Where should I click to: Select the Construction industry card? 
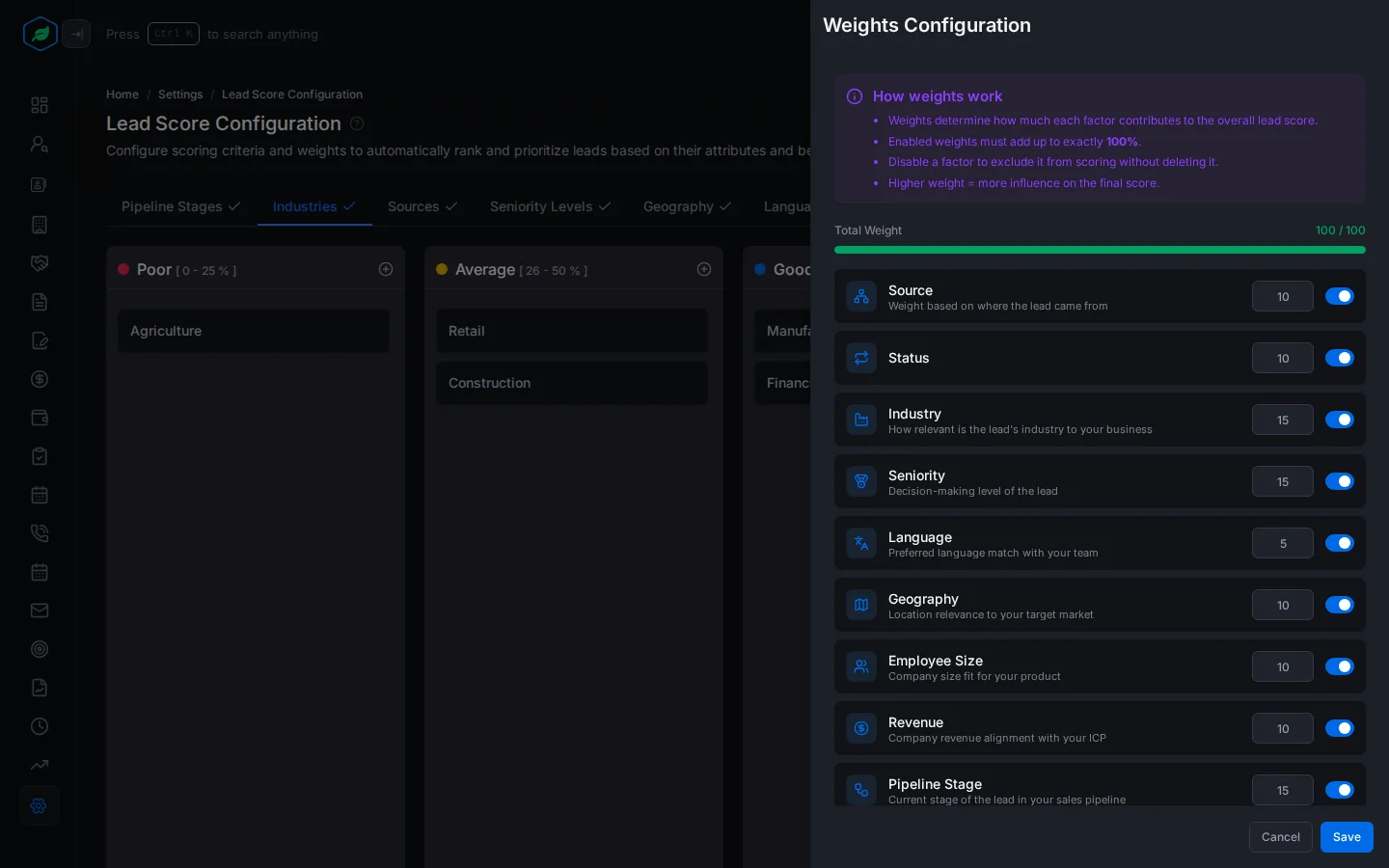click(x=572, y=383)
